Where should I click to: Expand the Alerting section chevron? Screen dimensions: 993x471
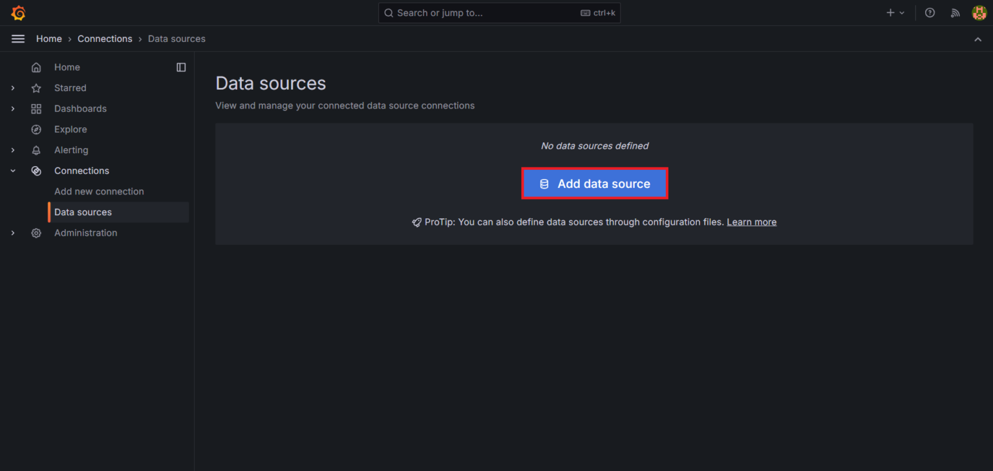13,150
